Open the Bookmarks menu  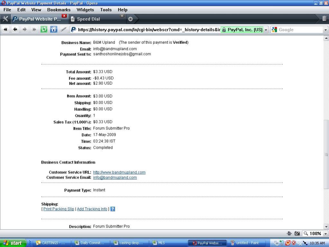pos(59,10)
